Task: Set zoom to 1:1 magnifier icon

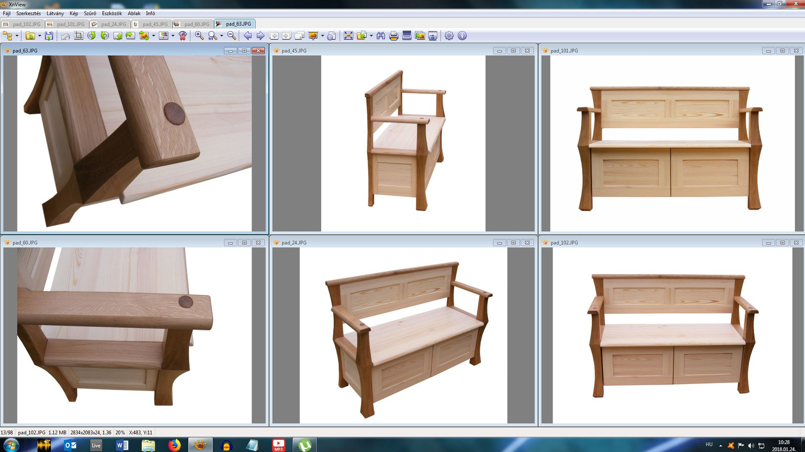Action: click(212, 36)
